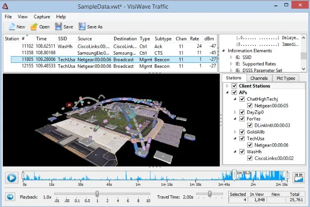This screenshot has height=207, width=310.
Task: Open the Help menu
Action: [61, 16]
